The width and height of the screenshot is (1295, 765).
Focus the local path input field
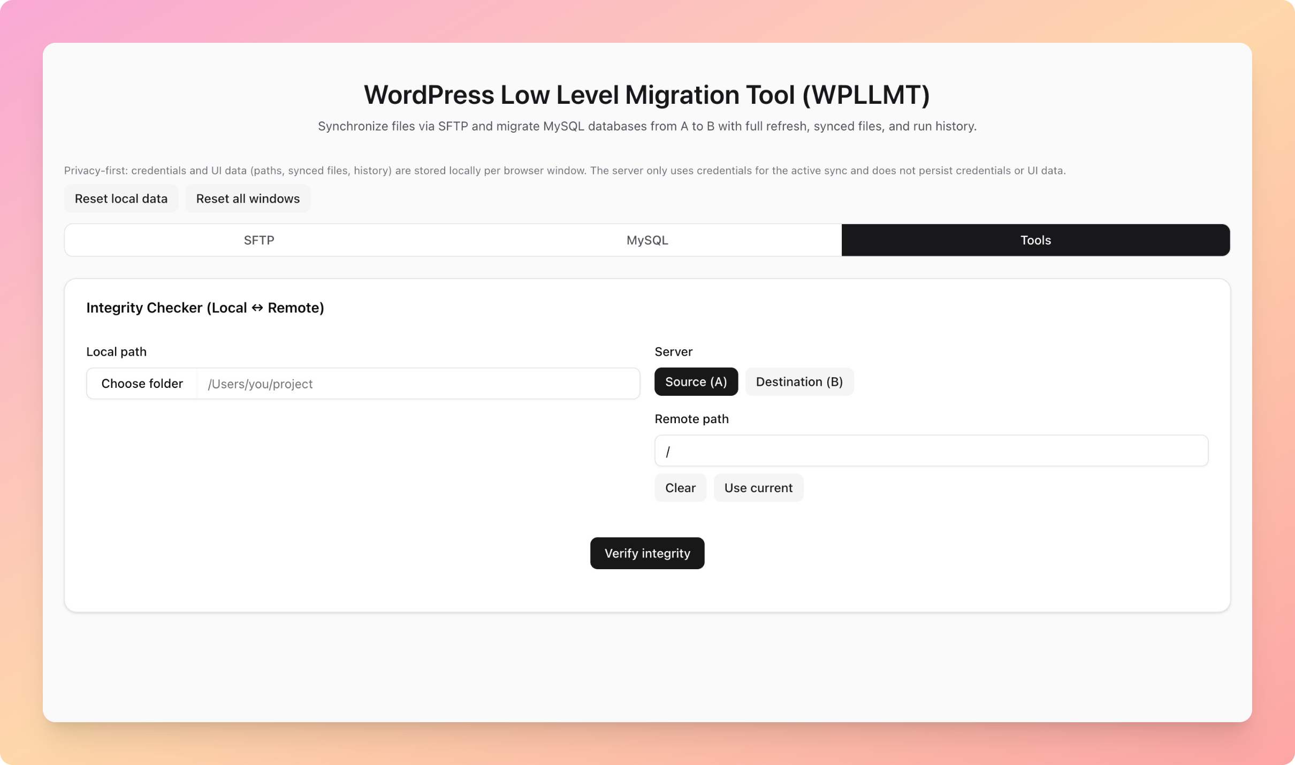click(418, 384)
